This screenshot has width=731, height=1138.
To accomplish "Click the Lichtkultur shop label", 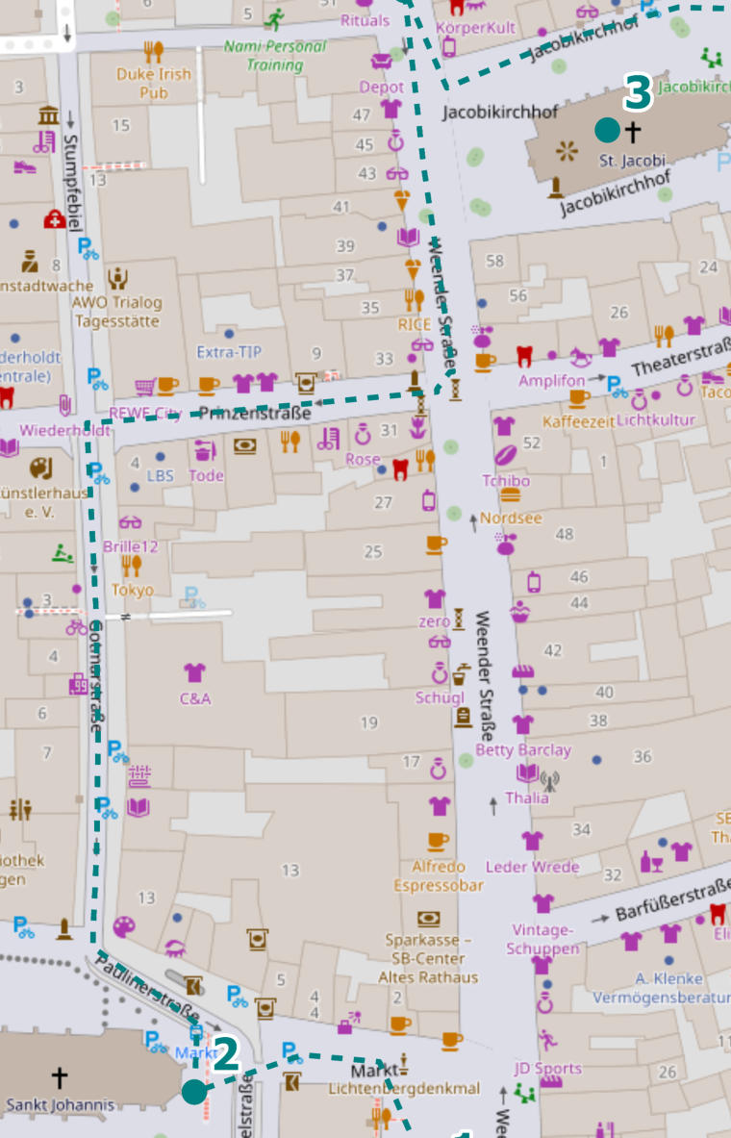I will [656, 420].
